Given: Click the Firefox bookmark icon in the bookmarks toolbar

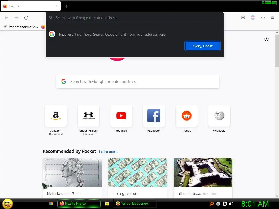Looking at the screenshot, I should pyautogui.click(x=43, y=27).
